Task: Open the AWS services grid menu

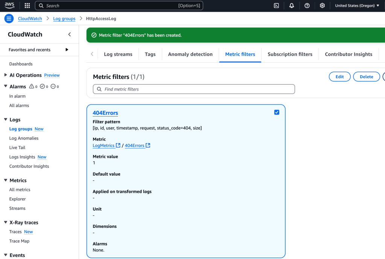Action: 27,6
